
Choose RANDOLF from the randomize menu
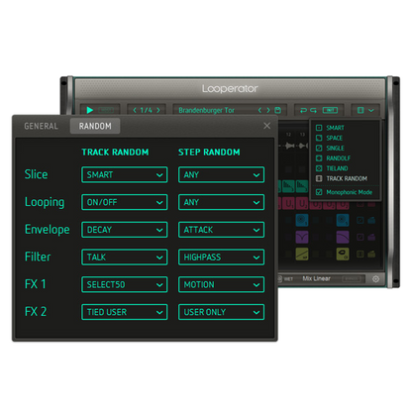(339, 158)
